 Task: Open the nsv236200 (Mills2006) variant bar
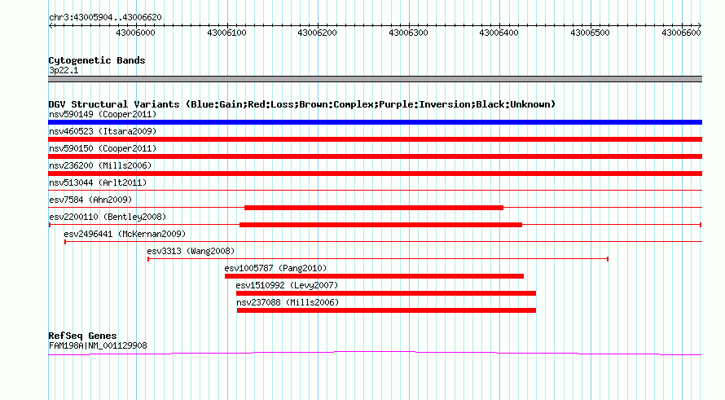click(375, 174)
